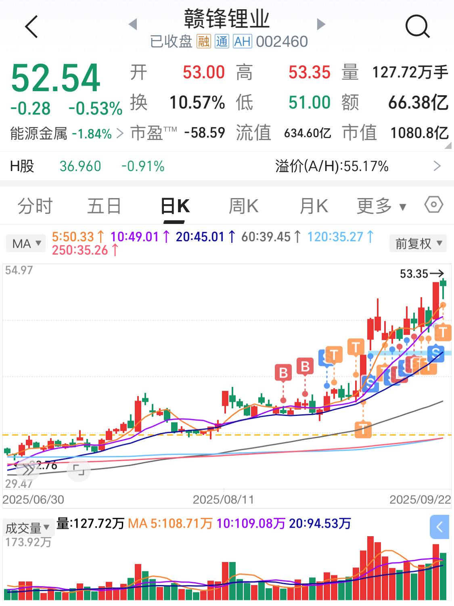Screen dimensions: 454x606
Task: Open 能源金属 sector chevron
Action: click(120, 134)
